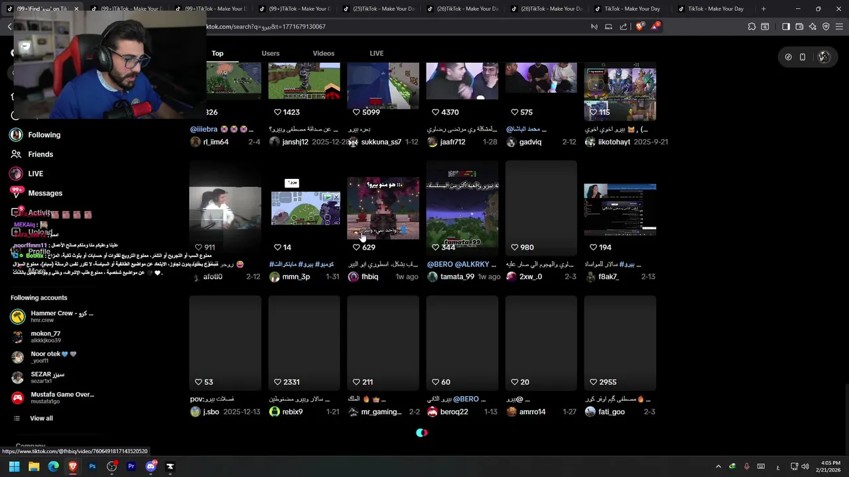Open Discord from the taskbar
Viewport: 849px width, 477px height.
(x=151, y=466)
